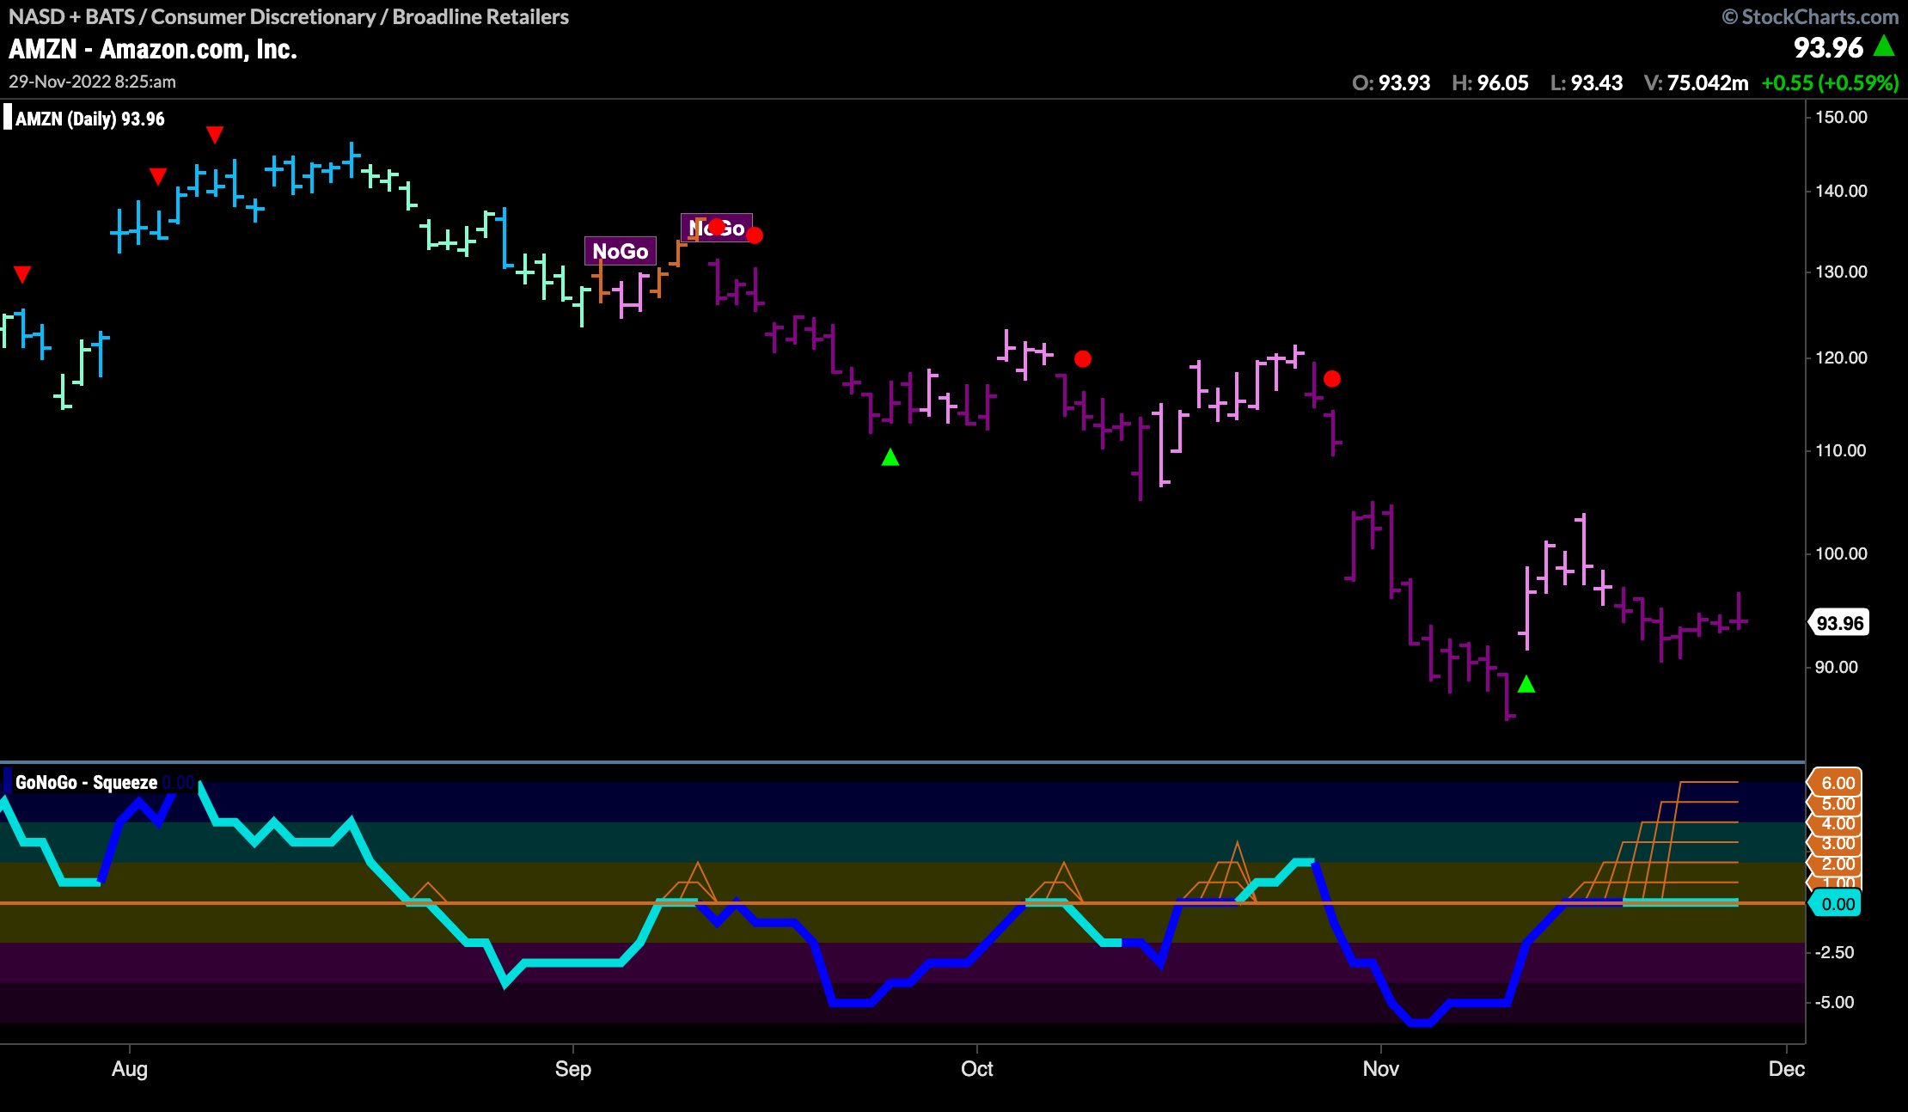Click the green price-up triangle beside 93.96
Image resolution: width=1908 pixels, height=1112 pixels.
[x=1884, y=46]
